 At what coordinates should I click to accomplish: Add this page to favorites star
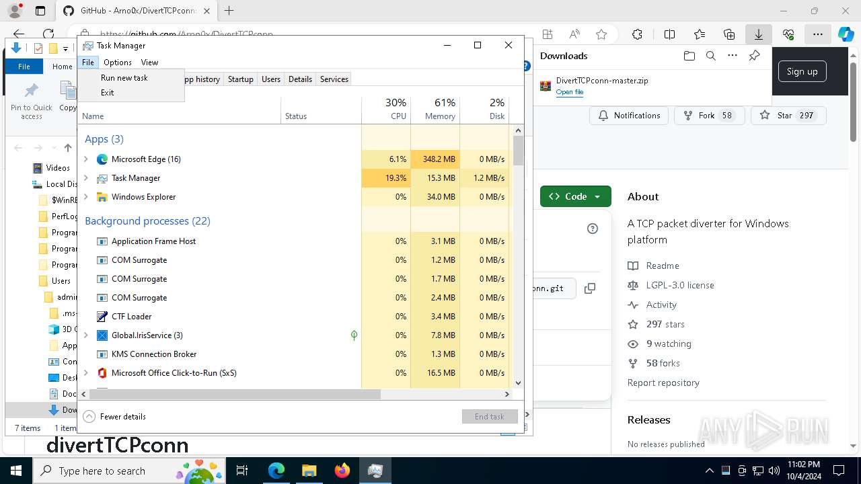click(601, 34)
